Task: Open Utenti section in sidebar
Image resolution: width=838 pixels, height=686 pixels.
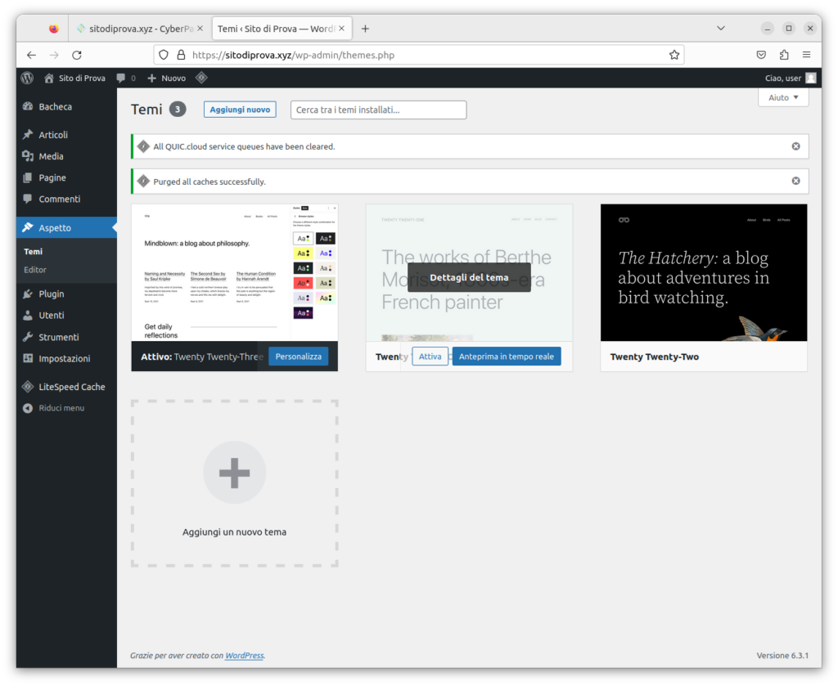Action: 52,316
